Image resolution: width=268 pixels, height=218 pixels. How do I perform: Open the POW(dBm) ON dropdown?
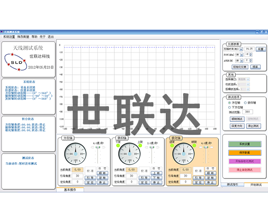pos(242,55)
